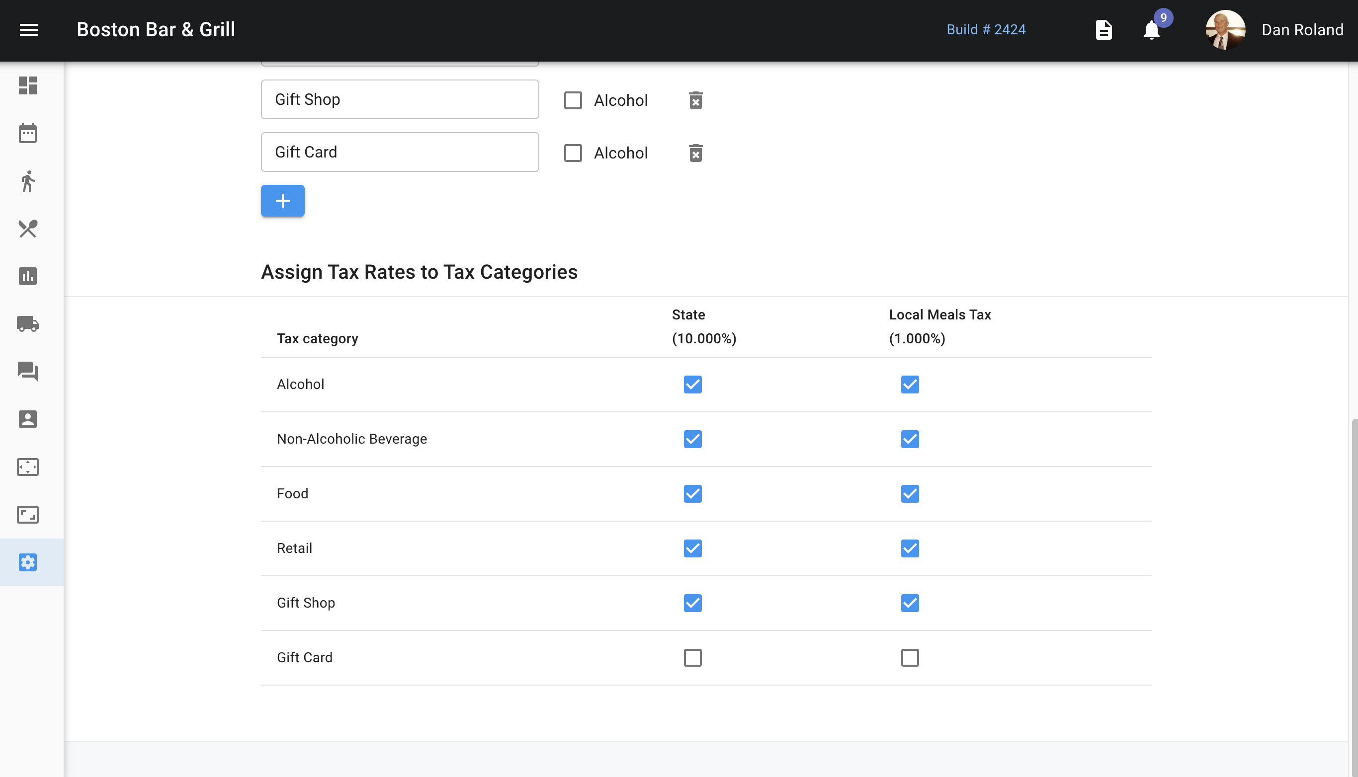
Task: Uncheck State tax for Food
Action: (x=692, y=494)
